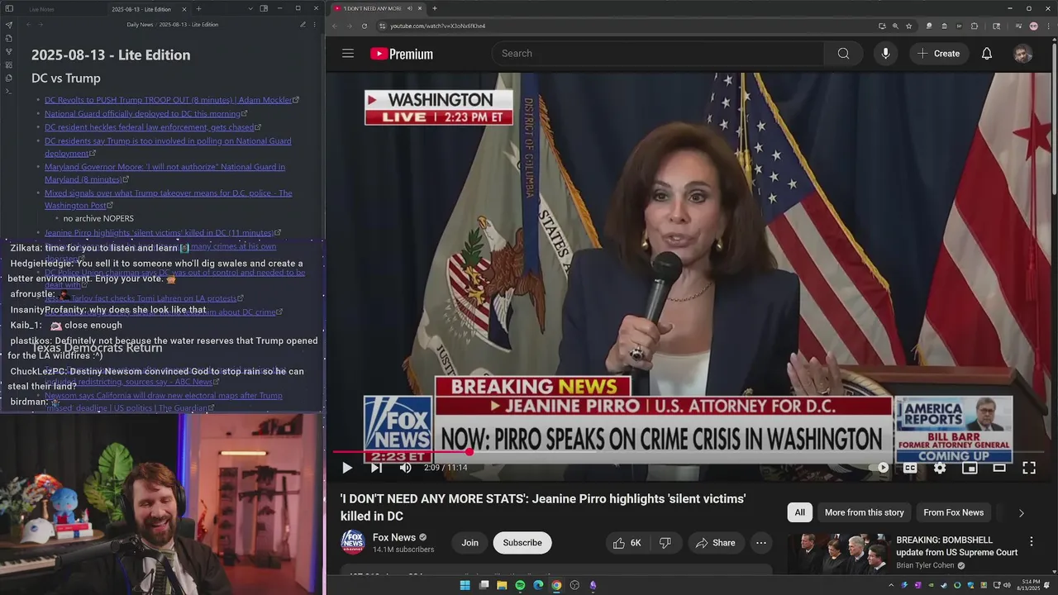Open the Create button on YouTube

[x=938, y=54]
